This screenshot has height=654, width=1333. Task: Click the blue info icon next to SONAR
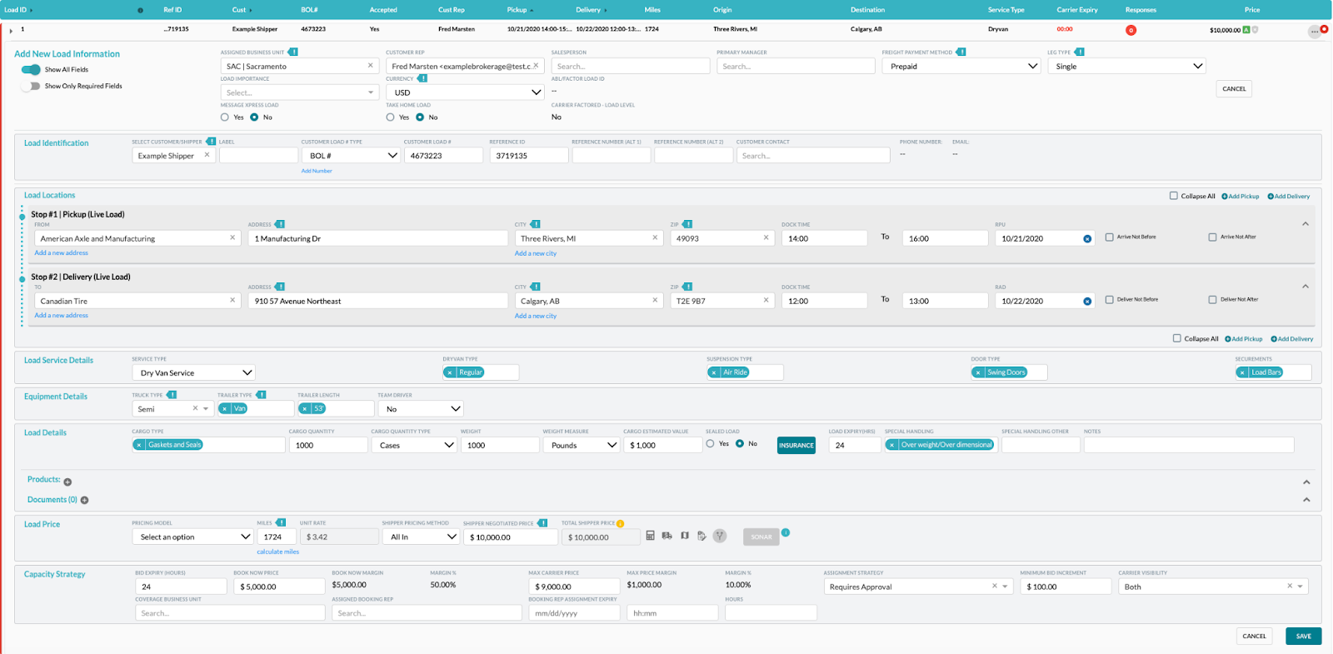[786, 532]
